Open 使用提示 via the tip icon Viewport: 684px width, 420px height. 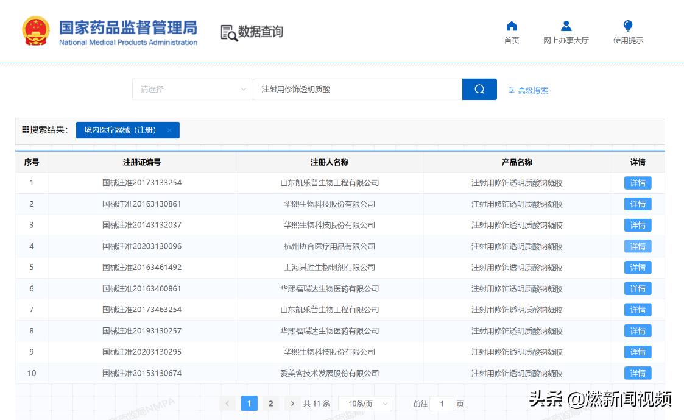627,26
